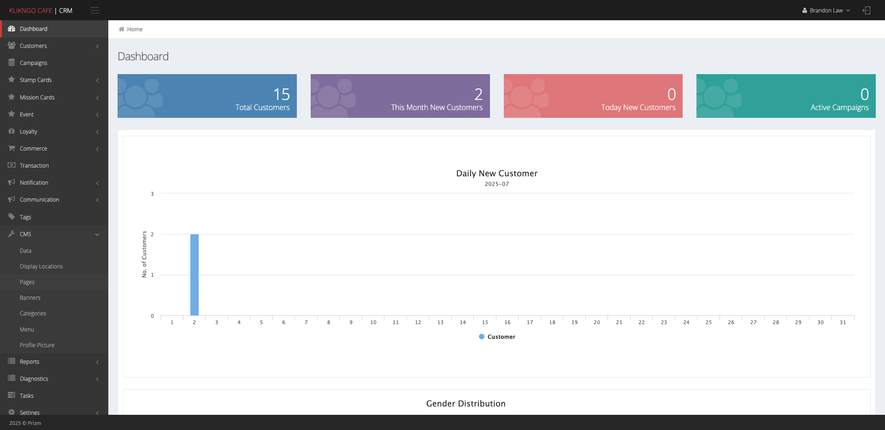Click the Tasks icon in sidebar
This screenshot has height=430, width=885.
point(12,395)
